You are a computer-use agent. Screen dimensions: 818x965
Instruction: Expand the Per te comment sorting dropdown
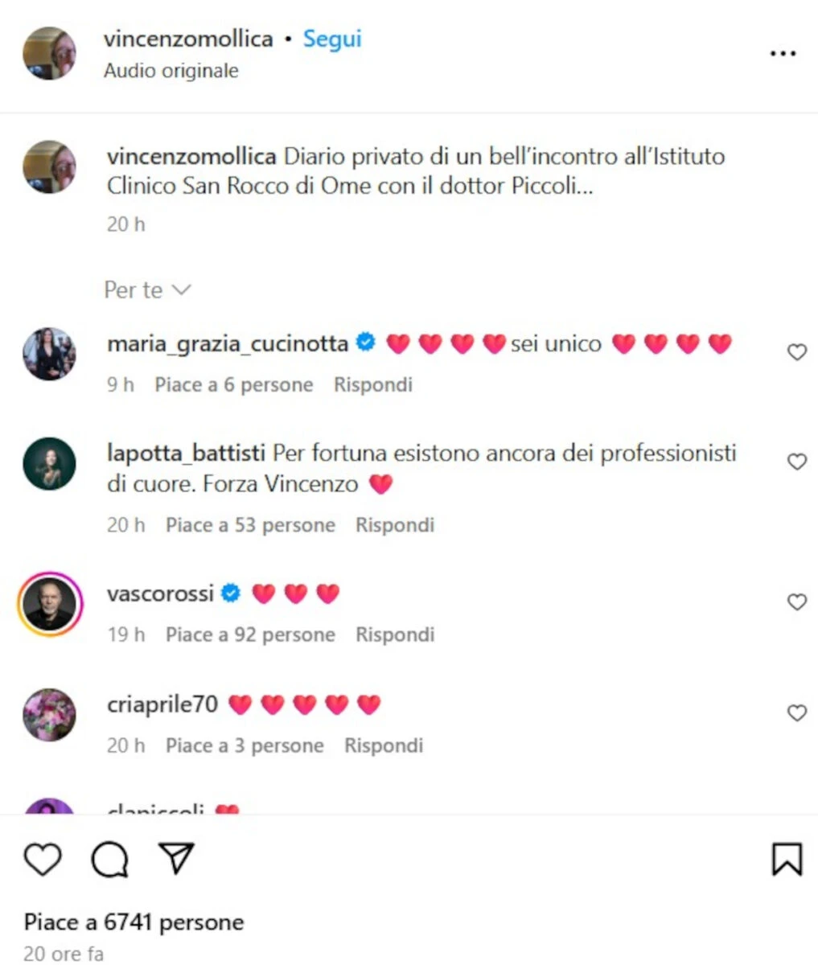click(147, 289)
